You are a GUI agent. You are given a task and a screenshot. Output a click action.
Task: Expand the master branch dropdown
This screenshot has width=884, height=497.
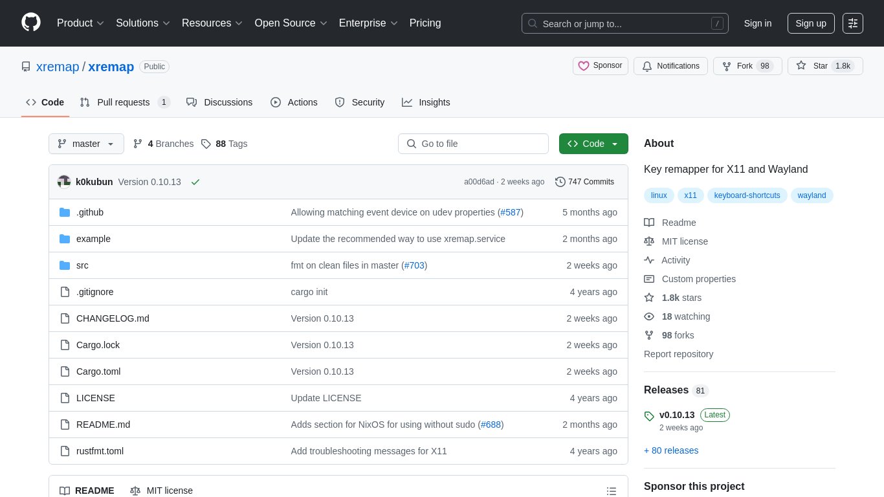86,144
